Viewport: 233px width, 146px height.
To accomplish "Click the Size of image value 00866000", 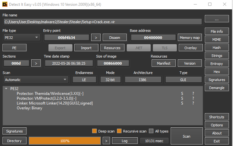I will pos(113,63).
